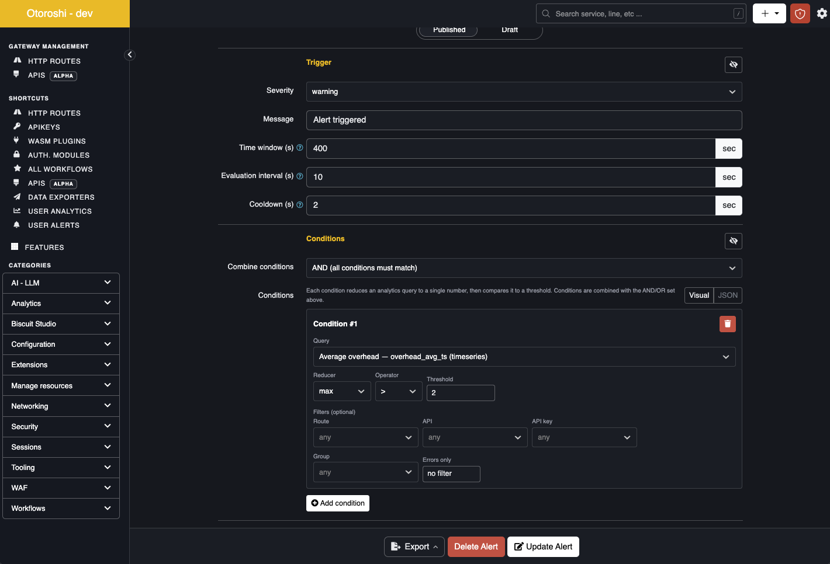Viewport: 830px width, 564px height.
Task: Open the plus add-new dropdown in top bar
Action: [x=769, y=13]
